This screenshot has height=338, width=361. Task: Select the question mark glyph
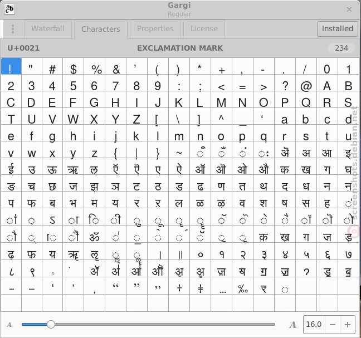pos(285,83)
